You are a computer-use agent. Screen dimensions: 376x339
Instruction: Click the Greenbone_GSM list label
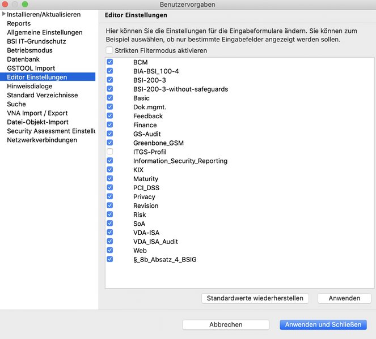tap(158, 143)
